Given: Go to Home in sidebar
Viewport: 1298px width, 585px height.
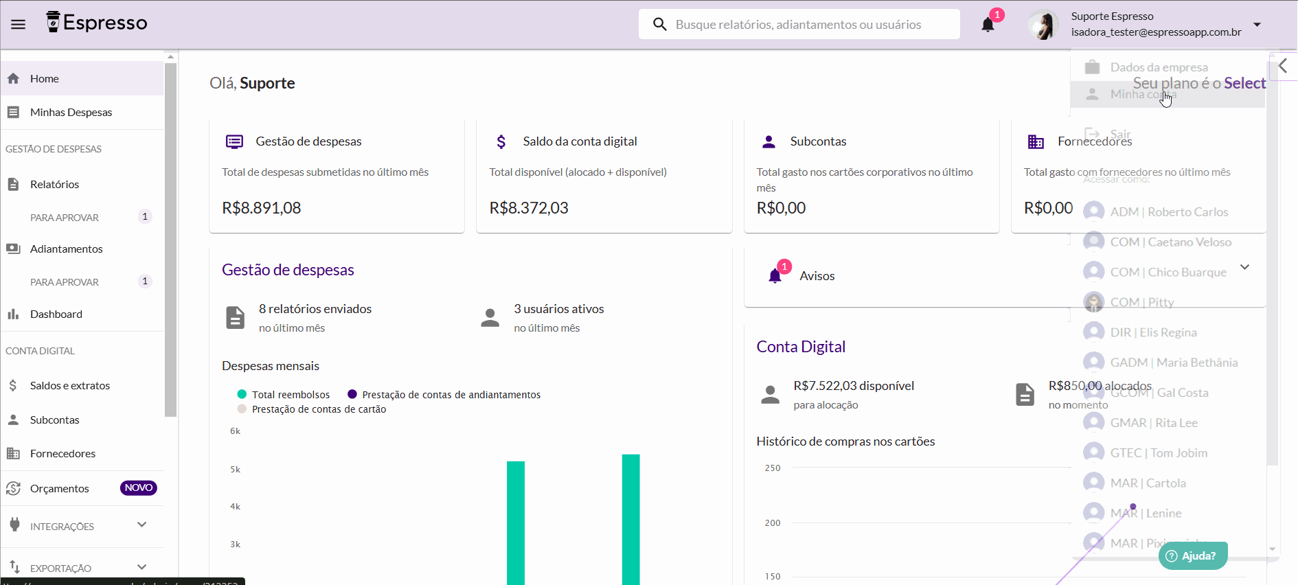Looking at the screenshot, I should click(x=82, y=78).
